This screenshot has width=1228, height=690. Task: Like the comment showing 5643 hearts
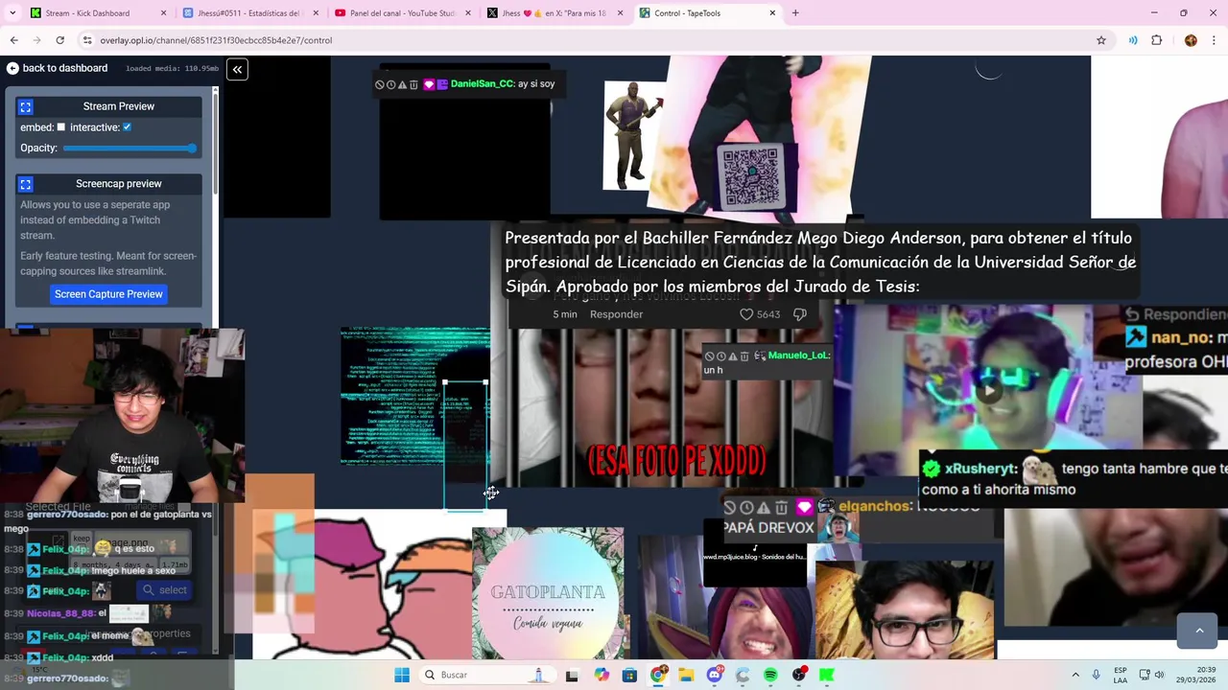(746, 314)
